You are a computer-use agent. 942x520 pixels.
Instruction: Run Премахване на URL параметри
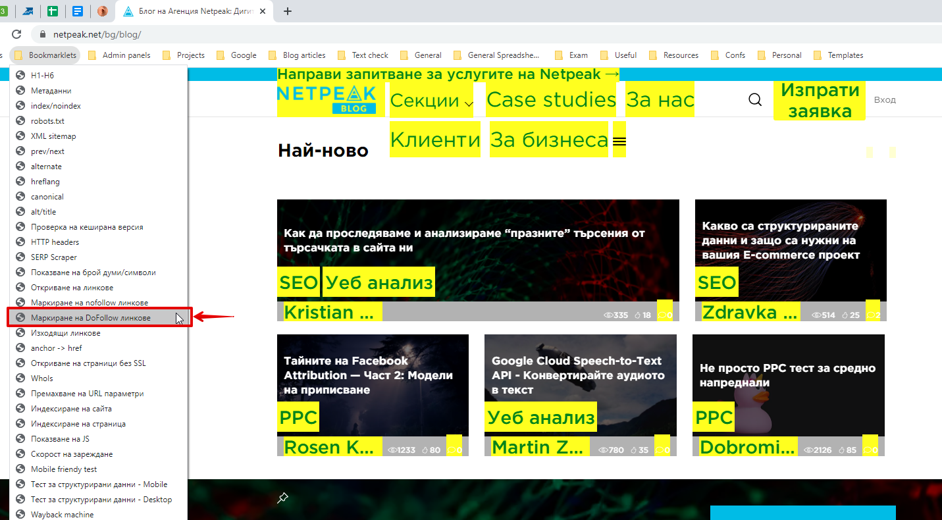point(99,394)
